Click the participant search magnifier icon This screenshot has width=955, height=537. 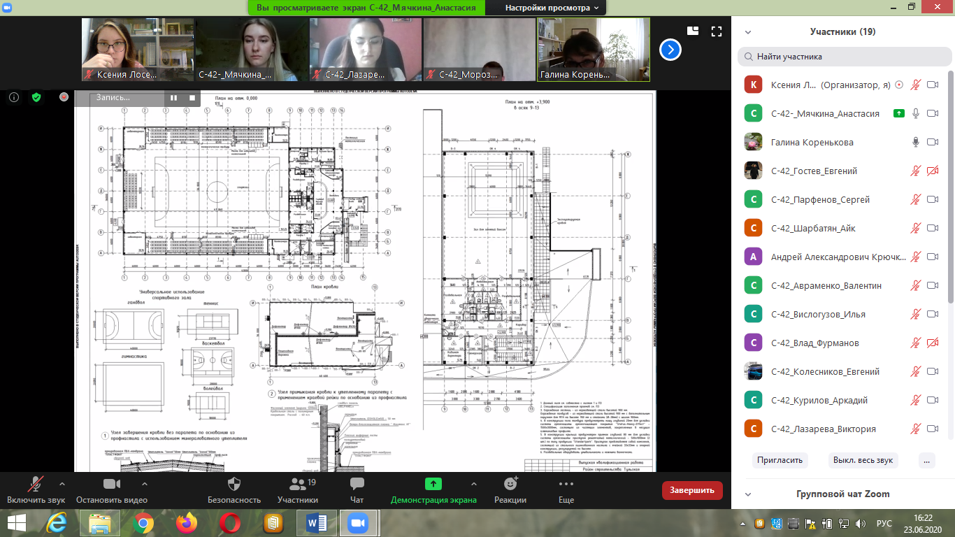(749, 57)
